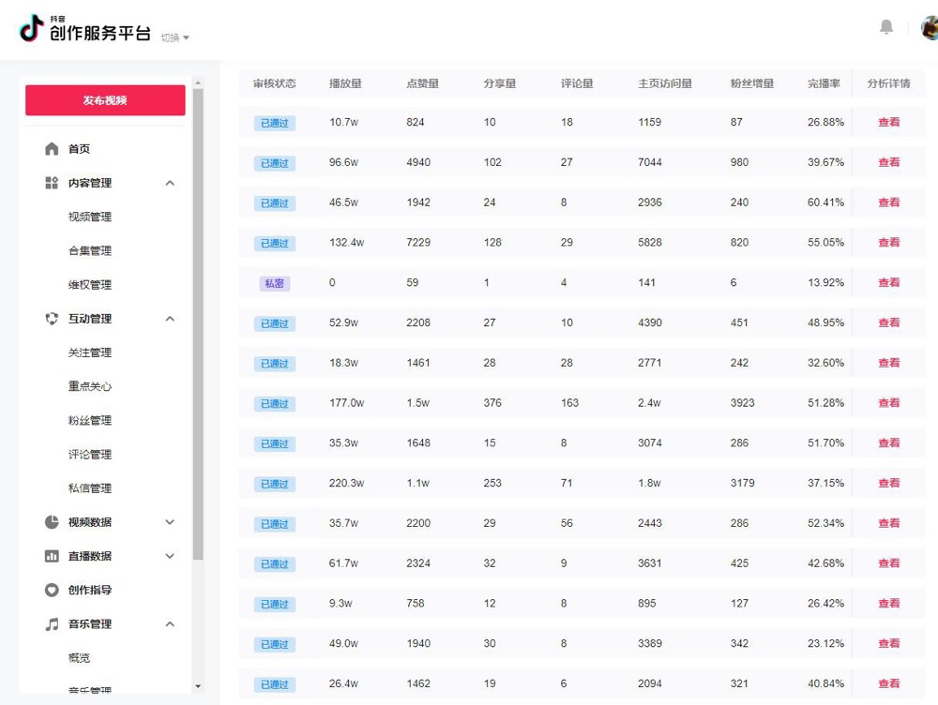This screenshot has width=938, height=705.
Task: Click 查看 for the 177.0w row
Action: (x=889, y=402)
